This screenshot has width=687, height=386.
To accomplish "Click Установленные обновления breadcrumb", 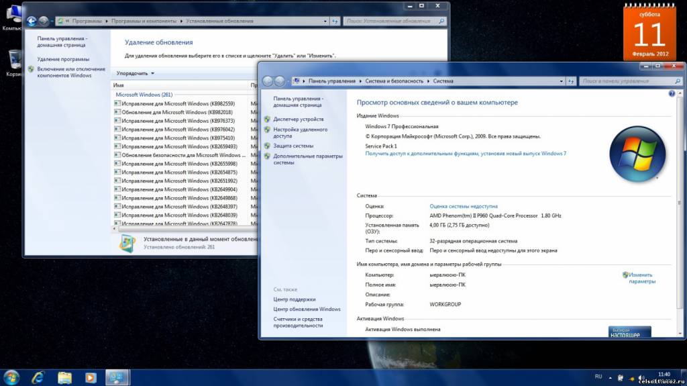I will pos(219,21).
